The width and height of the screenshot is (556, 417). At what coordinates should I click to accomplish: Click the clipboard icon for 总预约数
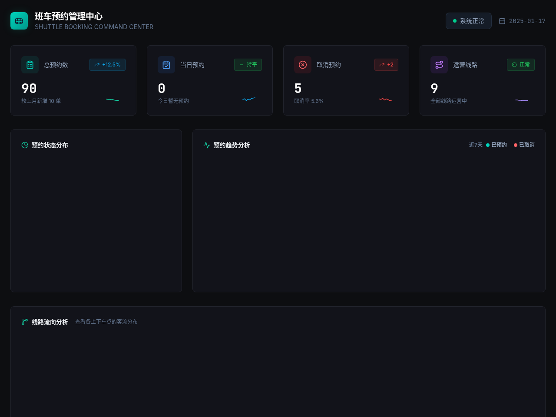pyautogui.click(x=30, y=65)
